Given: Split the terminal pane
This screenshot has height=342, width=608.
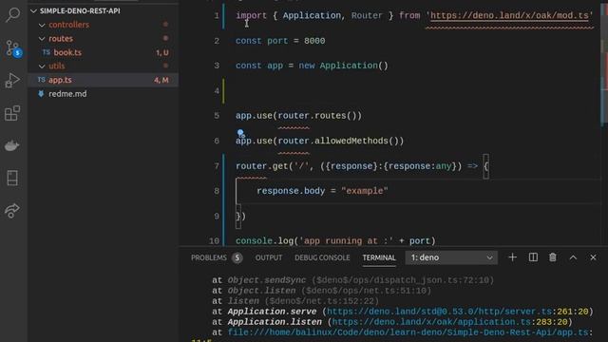Looking at the screenshot, I should pyautogui.click(x=533, y=257).
